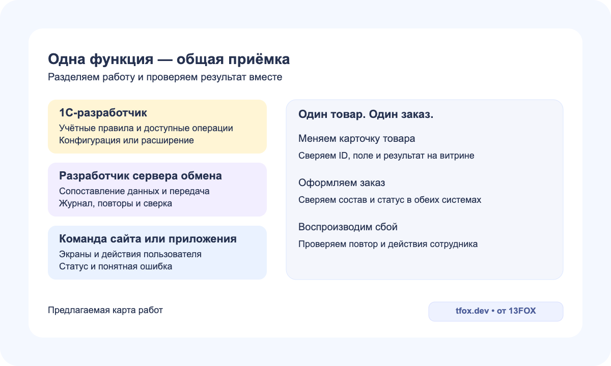The image size is (611, 366).
Task: Click 'Конфигурация или расширение' line
Action: click(126, 140)
